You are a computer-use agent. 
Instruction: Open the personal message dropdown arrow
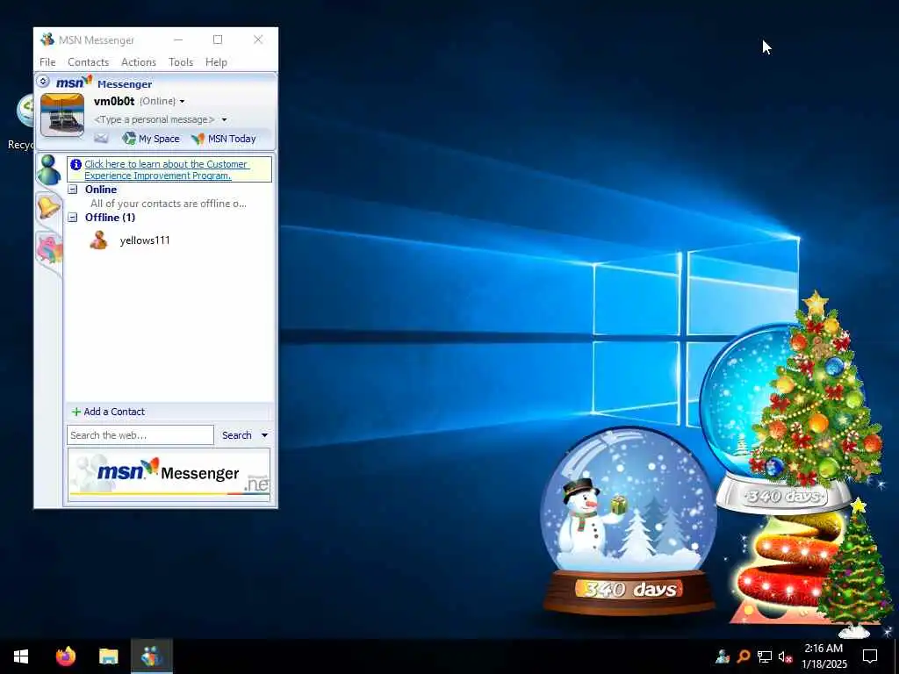[224, 119]
